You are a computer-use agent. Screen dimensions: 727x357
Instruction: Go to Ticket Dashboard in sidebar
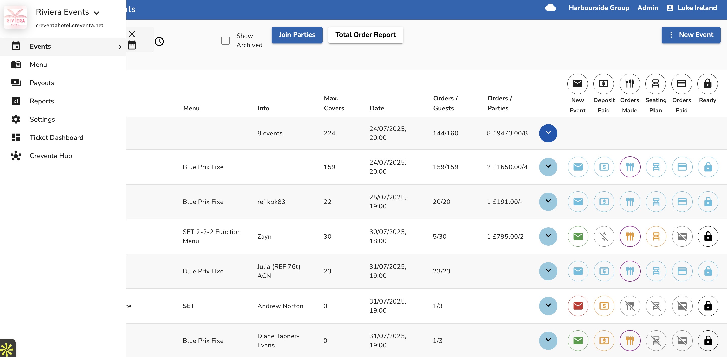point(57,137)
